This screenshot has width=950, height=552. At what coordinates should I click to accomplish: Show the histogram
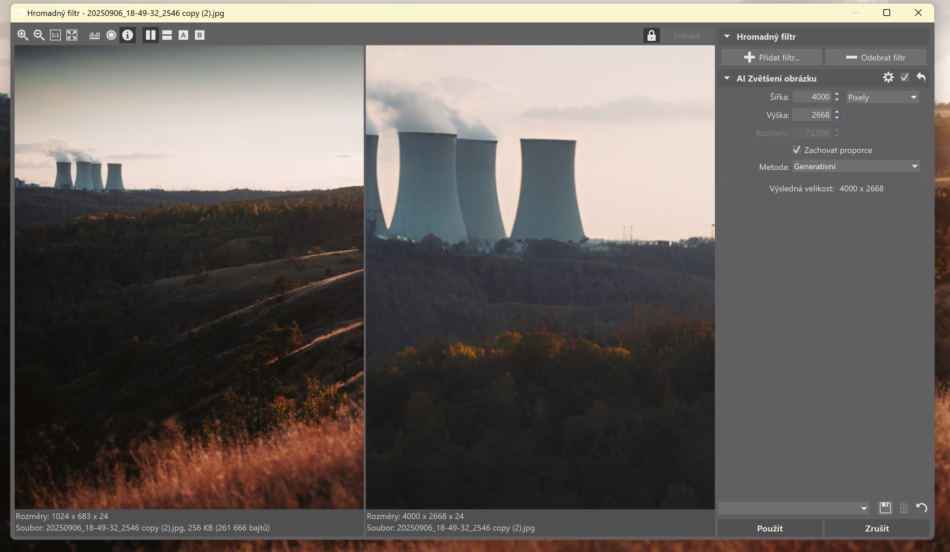(x=94, y=35)
